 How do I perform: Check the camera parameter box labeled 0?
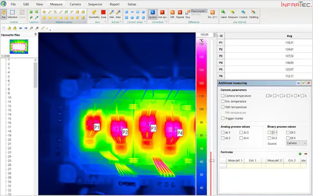tap(268, 96)
